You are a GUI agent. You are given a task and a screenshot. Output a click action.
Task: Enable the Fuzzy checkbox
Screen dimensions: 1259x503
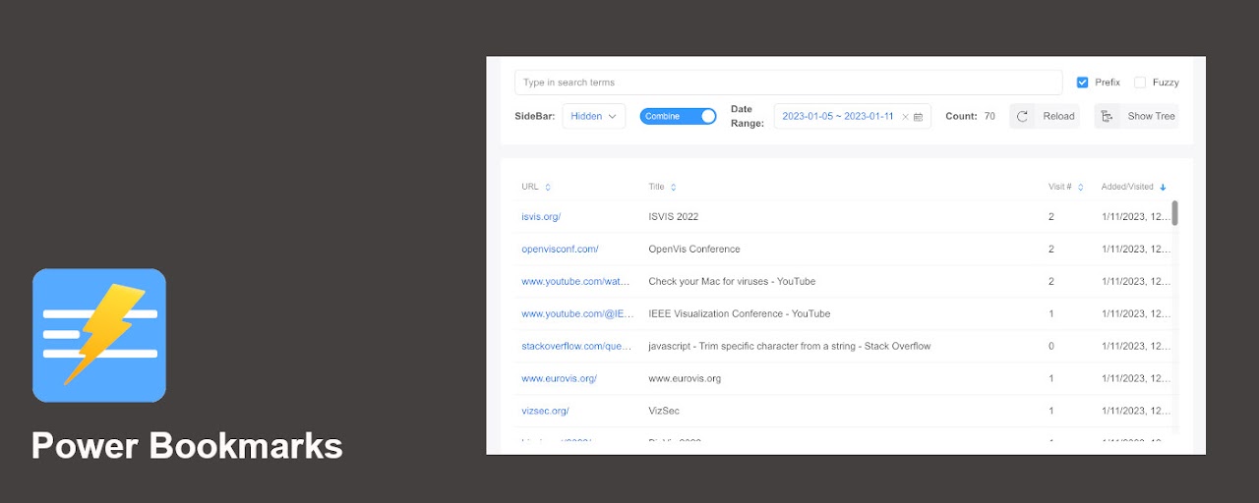coord(1139,83)
